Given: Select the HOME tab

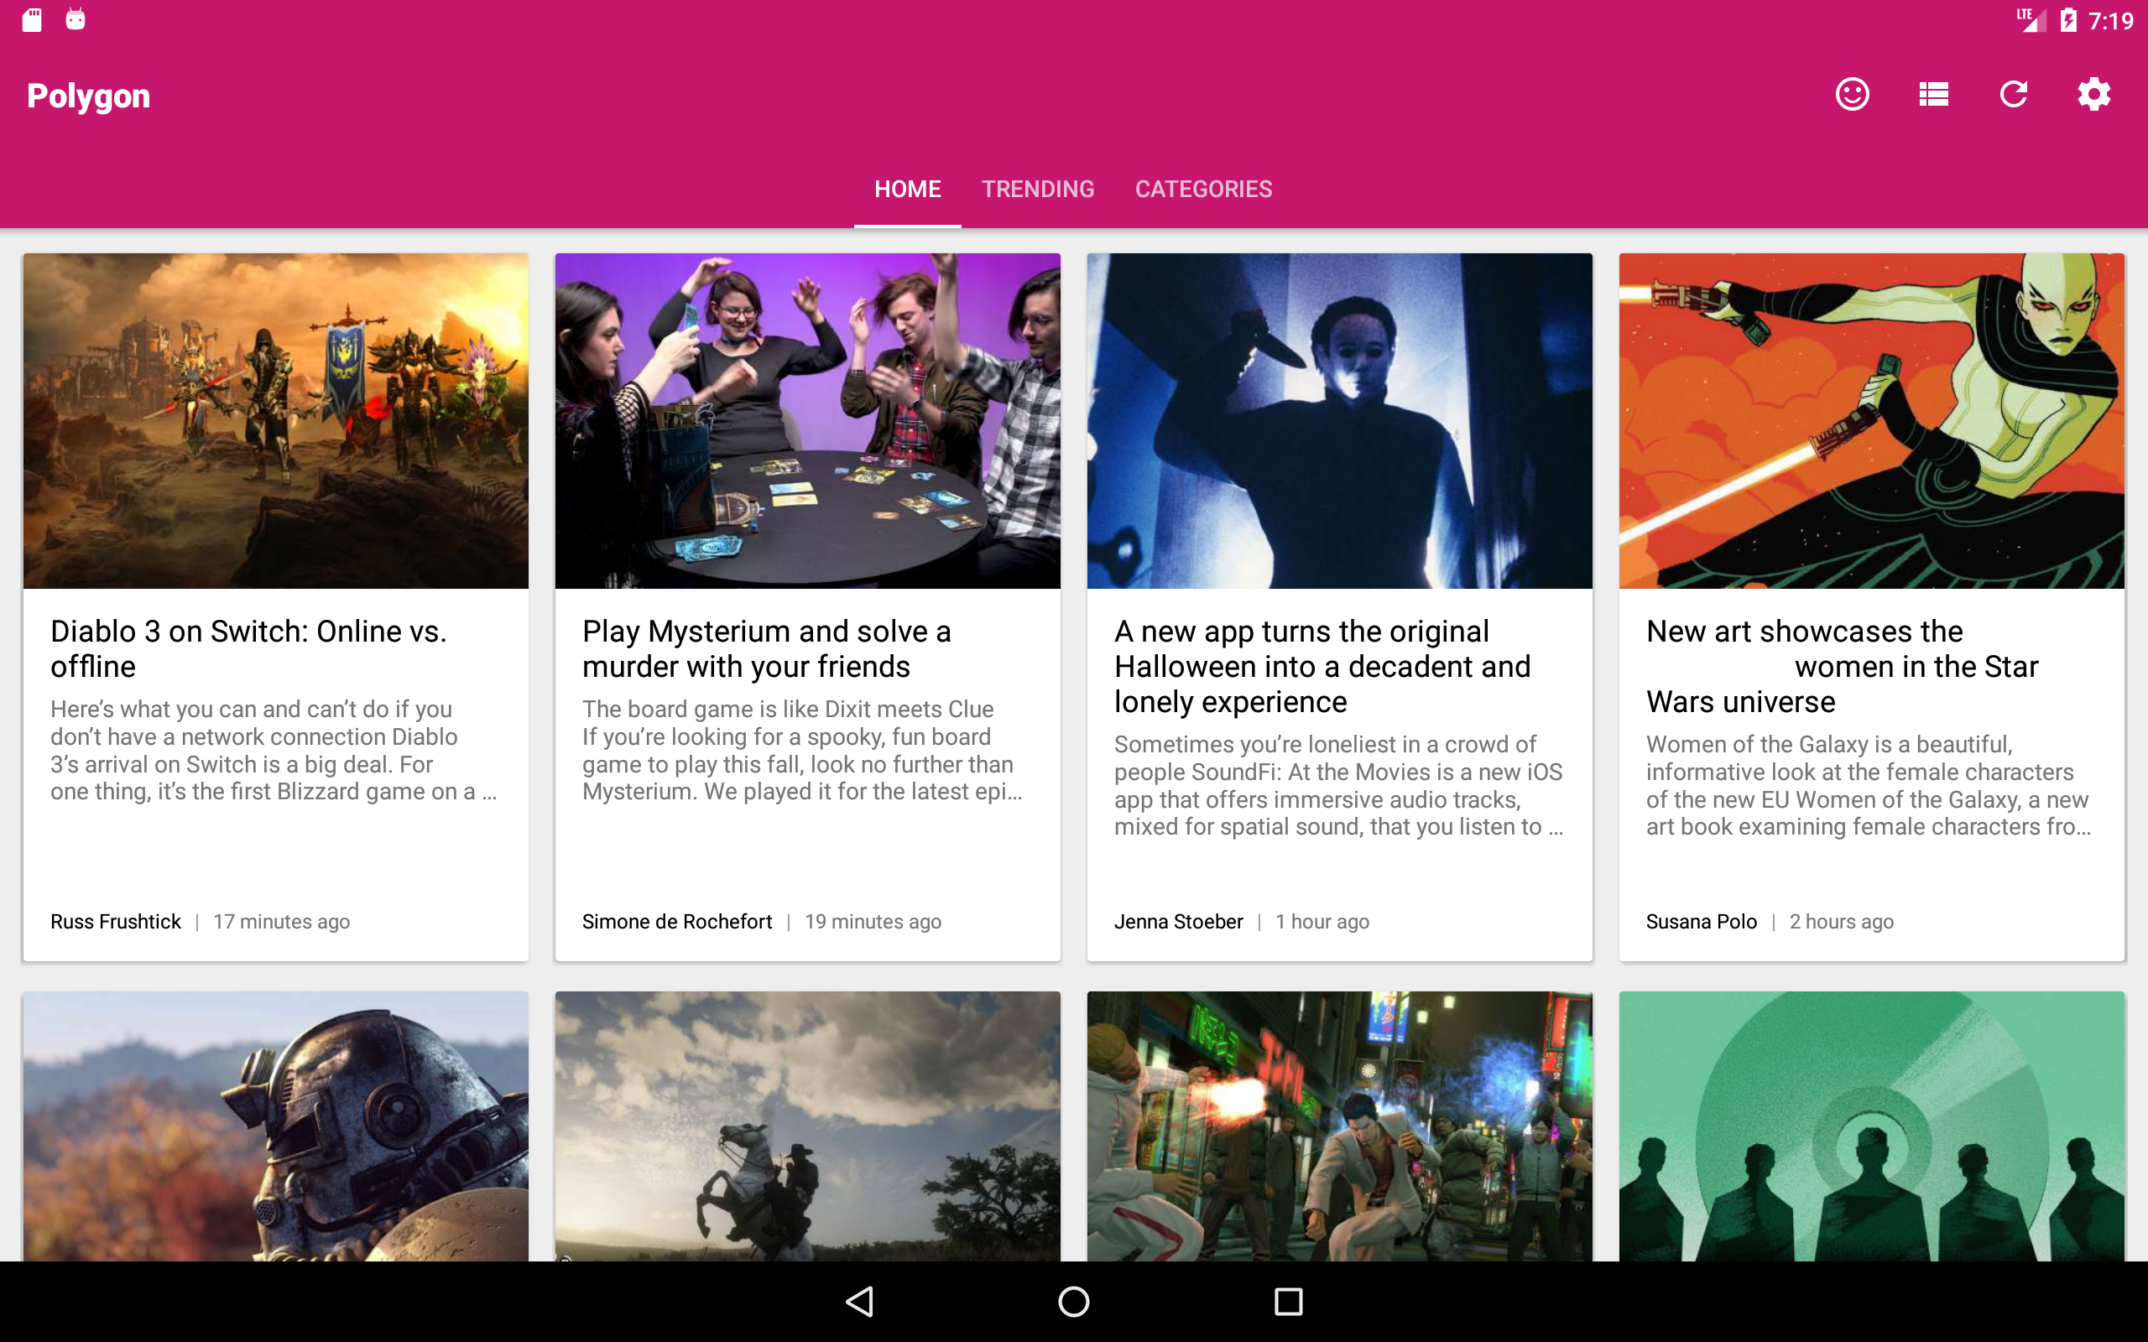Looking at the screenshot, I should tap(907, 188).
